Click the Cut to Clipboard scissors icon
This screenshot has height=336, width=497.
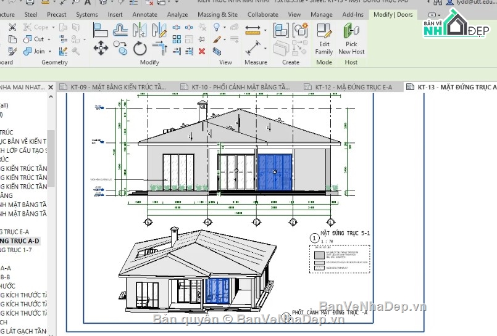[12, 27]
